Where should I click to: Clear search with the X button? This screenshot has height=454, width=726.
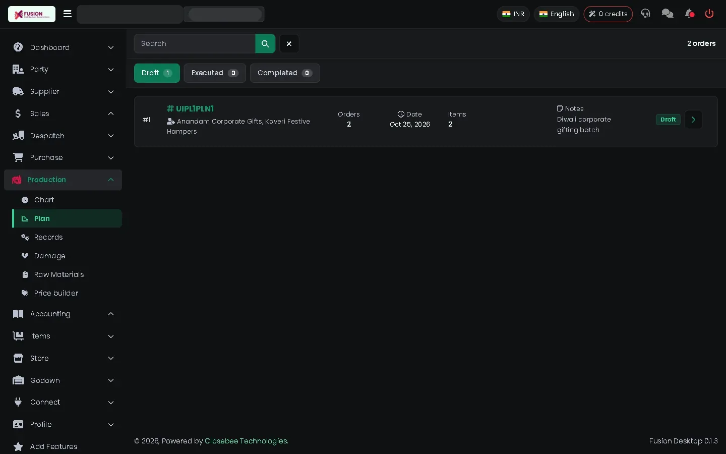289,44
